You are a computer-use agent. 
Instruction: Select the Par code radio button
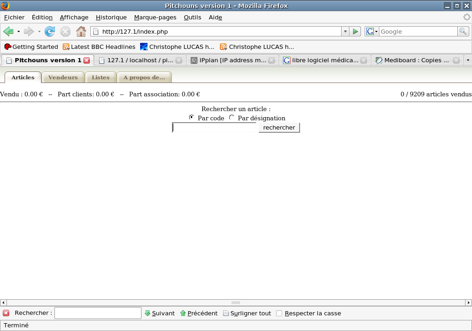[x=192, y=118]
